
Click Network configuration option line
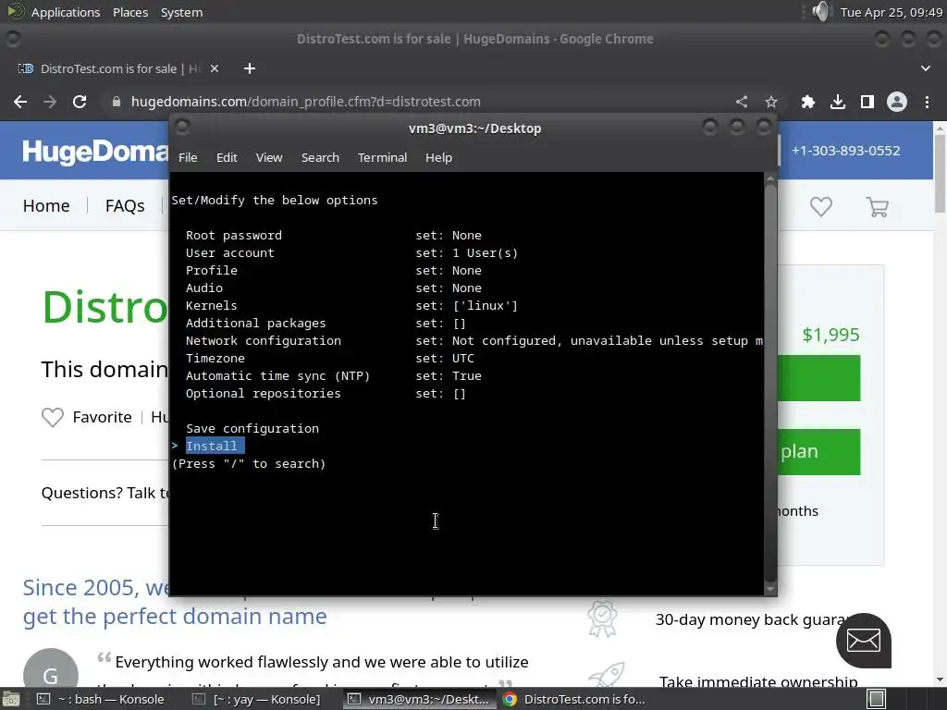click(474, 340)
